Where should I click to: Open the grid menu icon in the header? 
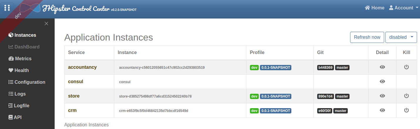pos(7,8)
